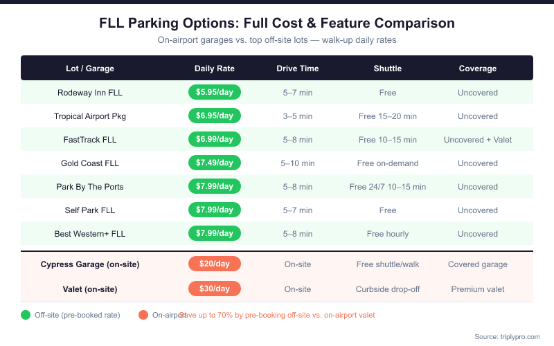Click the Daily Rate column header
554x346 pixels.
[x=215, y=69]
